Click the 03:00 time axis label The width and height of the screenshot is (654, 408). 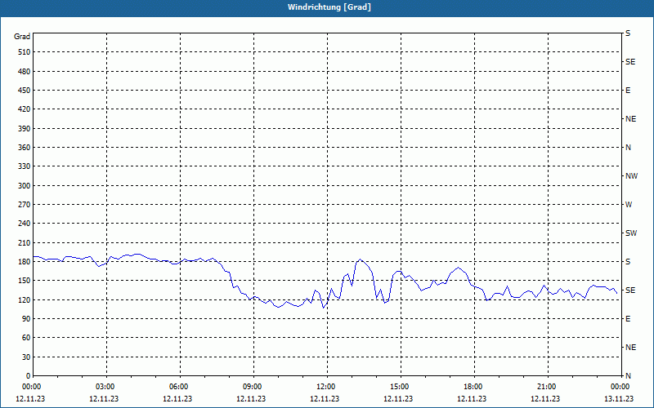tap(106, 387)
